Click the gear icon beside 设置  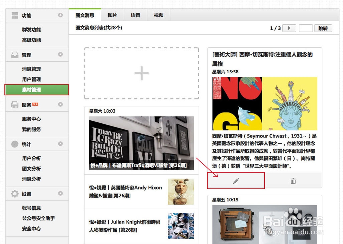(x=14, y=194)
